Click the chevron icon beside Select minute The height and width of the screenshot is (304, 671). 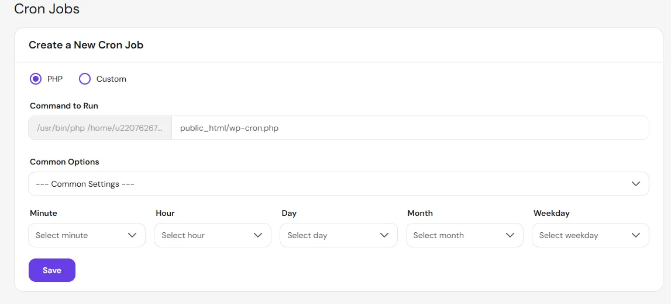(x=132, y=235)
